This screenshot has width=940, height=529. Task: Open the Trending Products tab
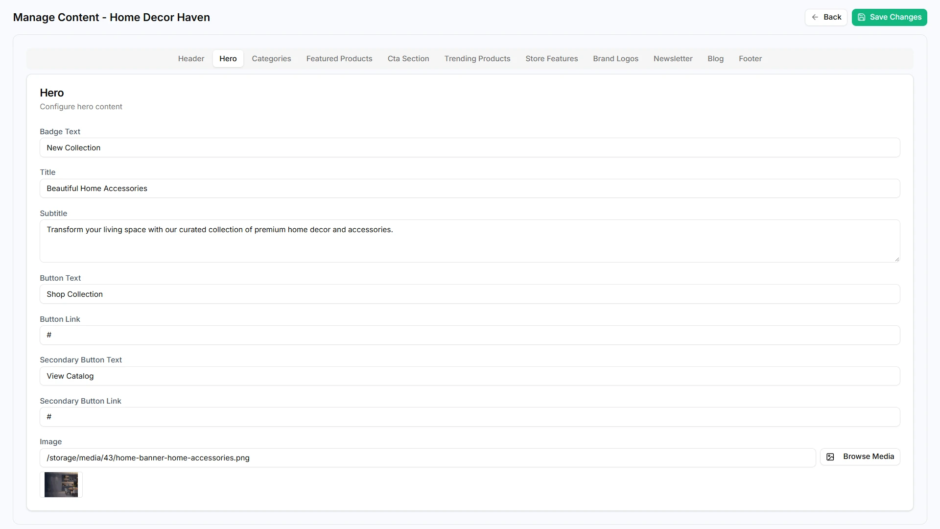tap(477, 59)
